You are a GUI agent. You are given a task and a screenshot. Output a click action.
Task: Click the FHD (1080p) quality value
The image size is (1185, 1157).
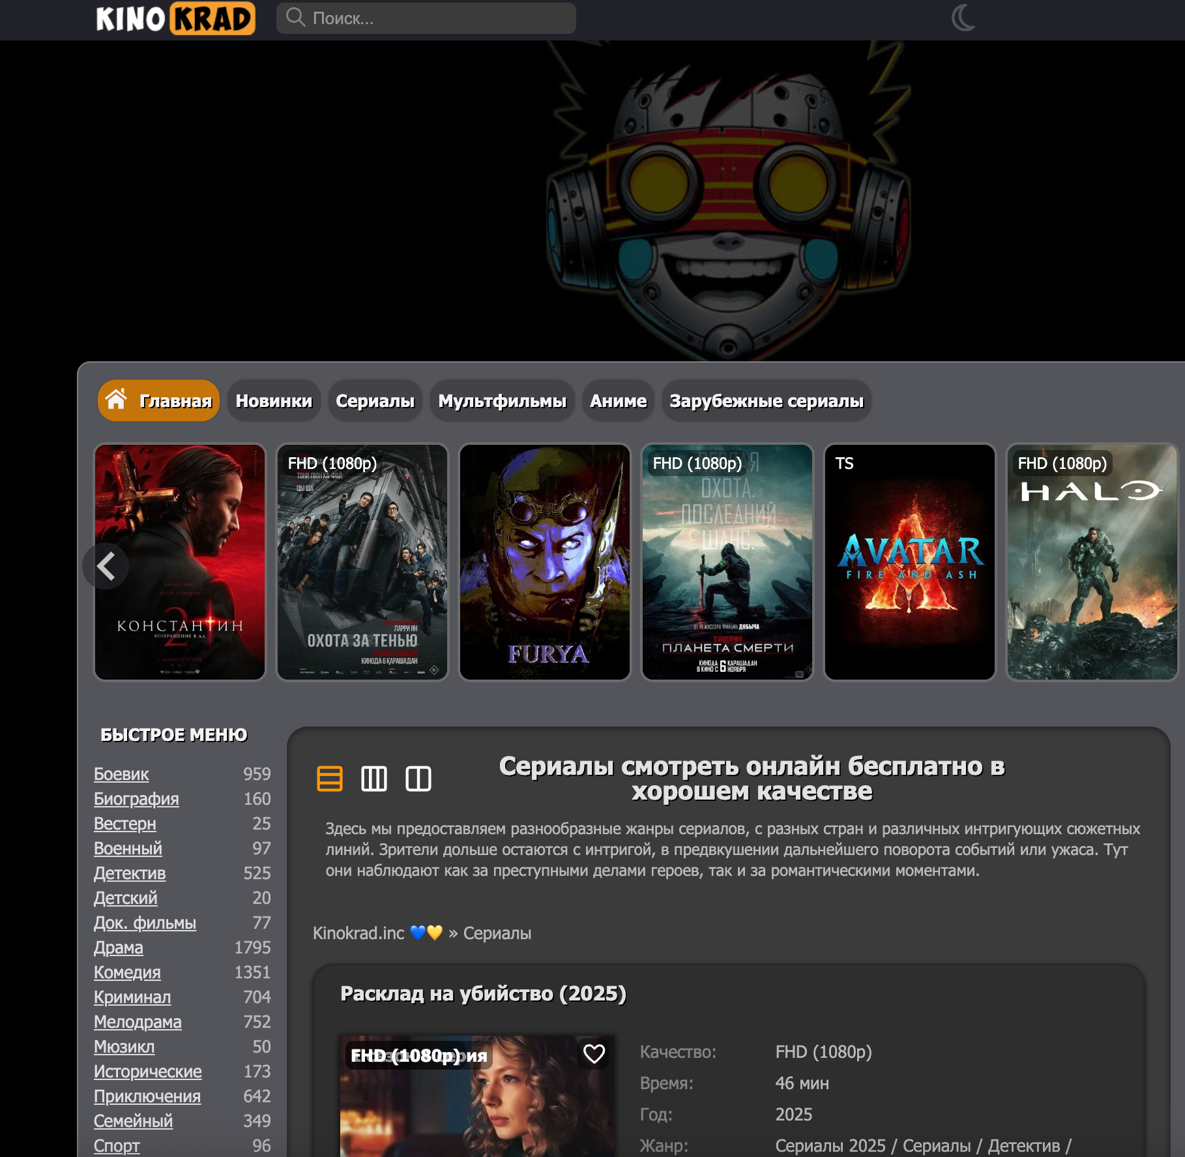(823, 1051)
